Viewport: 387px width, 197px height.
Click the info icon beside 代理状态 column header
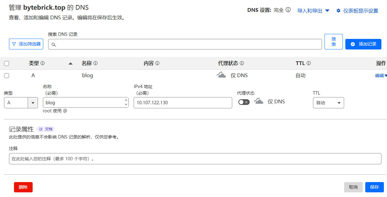[x=242, y=63]
